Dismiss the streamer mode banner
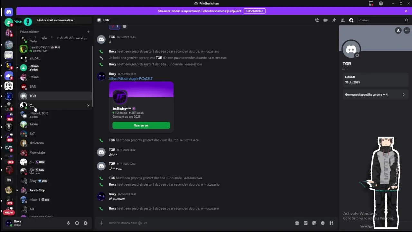The height and width of the screenshot is (232, 412). [x=406, y=11]
